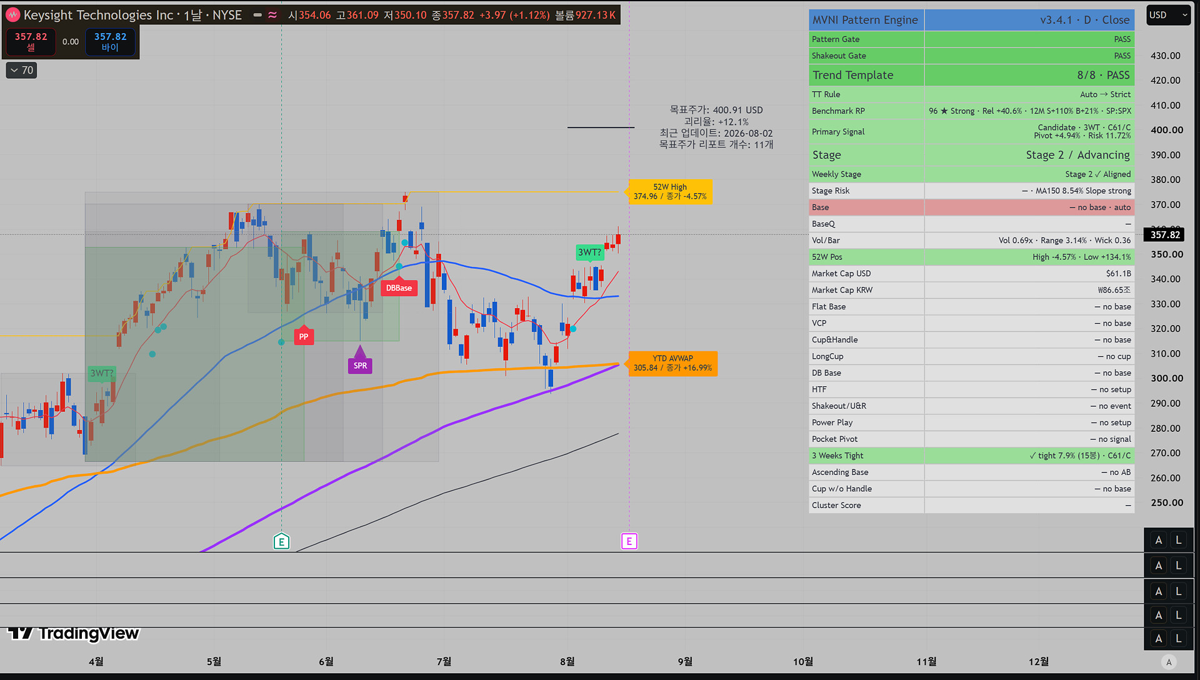
Task: Toggle auto scale A on bottommost pane
Action: pos(1159,639)
